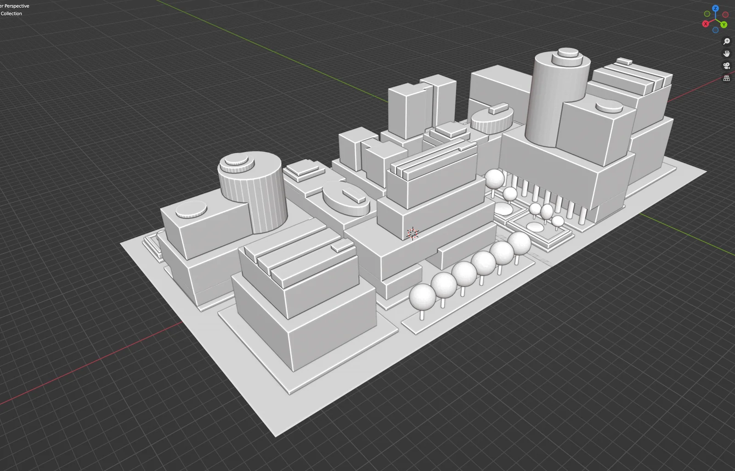
Task: Select the Zoom view magnifier icon
Action: [x=727, y=41]
